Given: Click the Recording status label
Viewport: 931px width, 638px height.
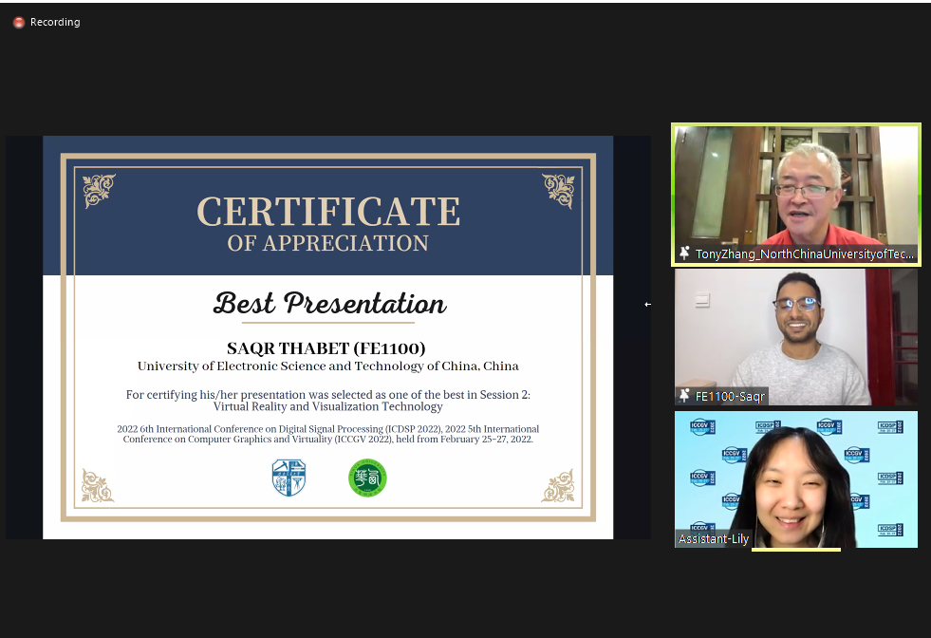Looking at the screenshot, I should click(55, 22).
